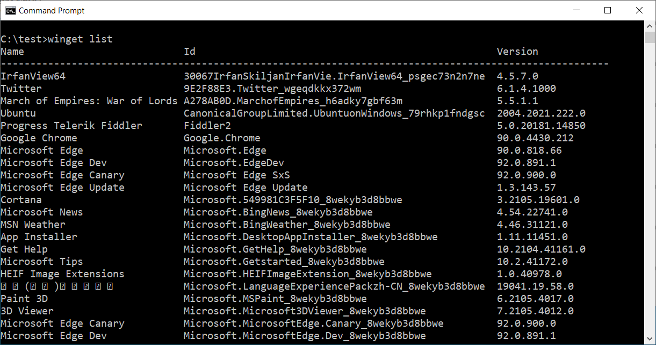Click the Command Prompt title text
The height and width of the screenshot is (345, 656).
(51, 10)
